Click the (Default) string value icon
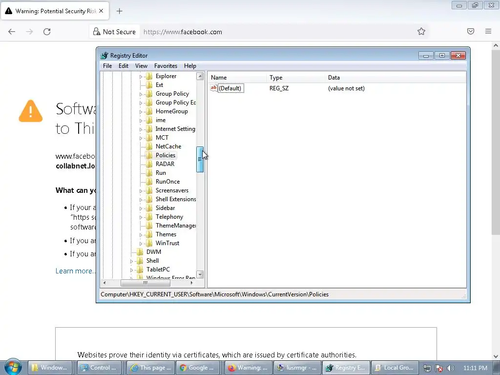The image size is (500, 375). 214,88
